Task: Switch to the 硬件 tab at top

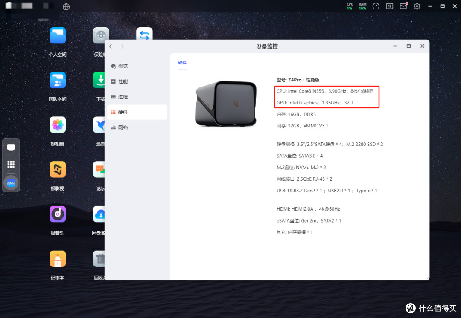Action: pos(182,63)
